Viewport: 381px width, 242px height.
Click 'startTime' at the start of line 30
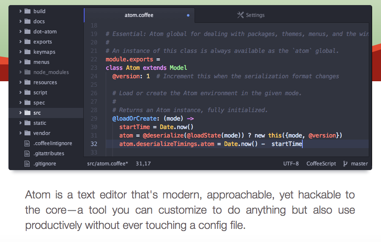[x=134, y=127]
